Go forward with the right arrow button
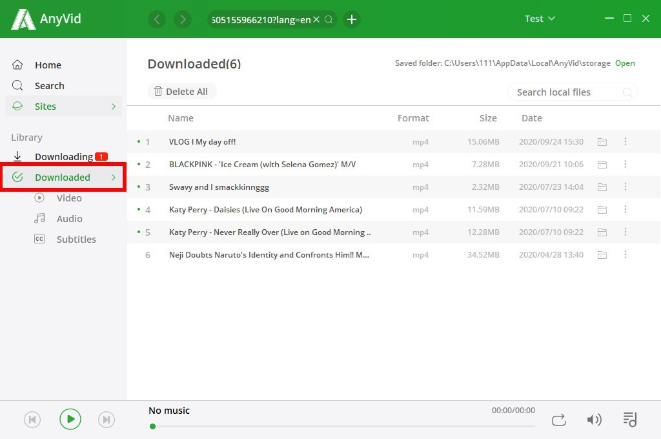 point(183,19)
